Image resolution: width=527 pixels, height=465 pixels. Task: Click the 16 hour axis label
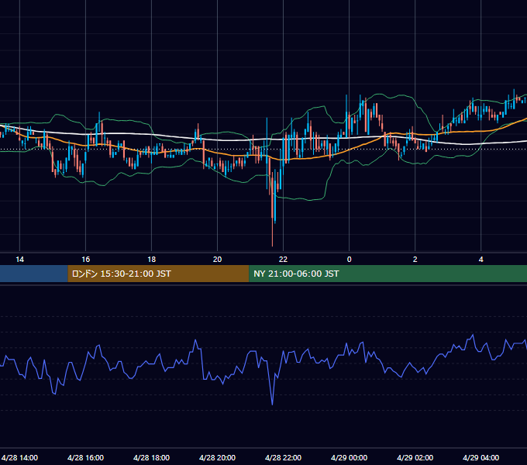[86, 260]
